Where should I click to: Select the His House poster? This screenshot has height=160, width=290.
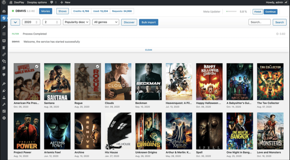pyautogui.click(x=118, y=131)
